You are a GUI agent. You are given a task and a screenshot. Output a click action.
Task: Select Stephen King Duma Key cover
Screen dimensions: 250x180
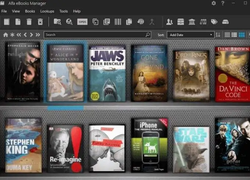tap(24, 145)
